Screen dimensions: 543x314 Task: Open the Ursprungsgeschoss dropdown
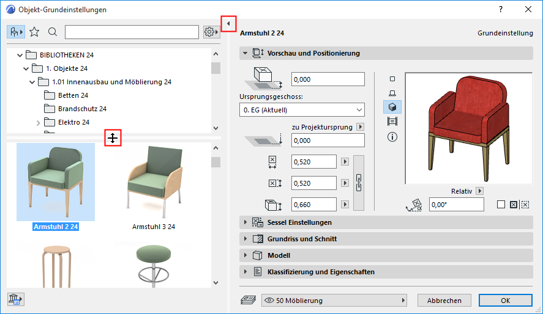(302, 110)
